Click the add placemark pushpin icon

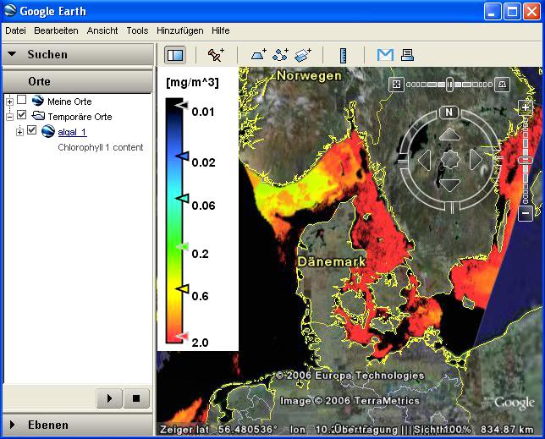[215, 55]
